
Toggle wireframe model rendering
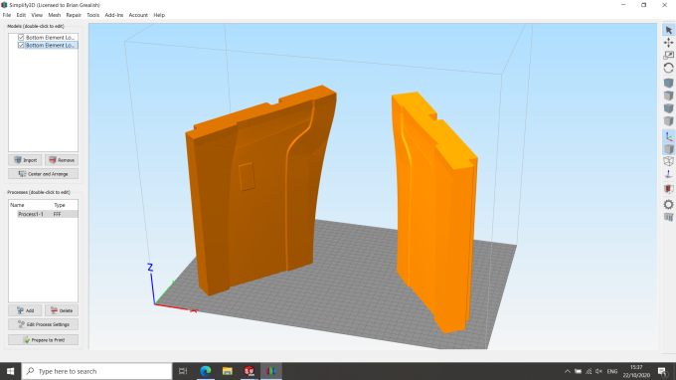[x=668, y=161]
